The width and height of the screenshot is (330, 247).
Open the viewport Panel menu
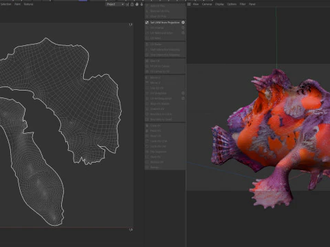(252, 4)
